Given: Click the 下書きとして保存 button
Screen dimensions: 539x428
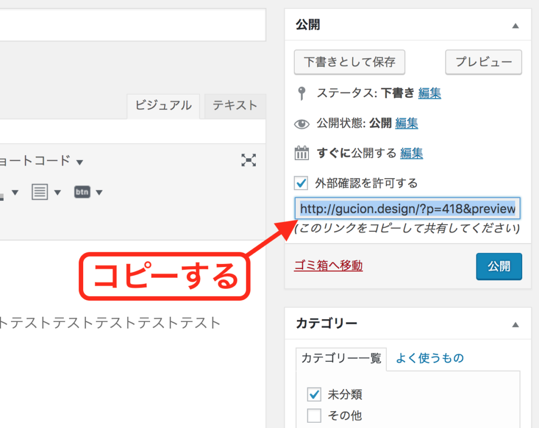Looking at the screenshot, I should pyautogui.click(x=350, y=62).
